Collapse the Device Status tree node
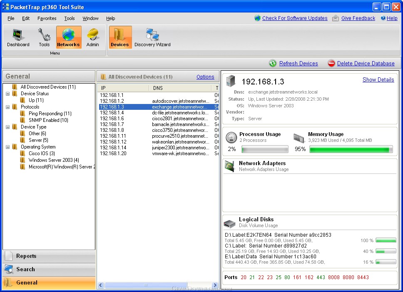The height and width of the screenshot is (292, 403). point(8,94)
